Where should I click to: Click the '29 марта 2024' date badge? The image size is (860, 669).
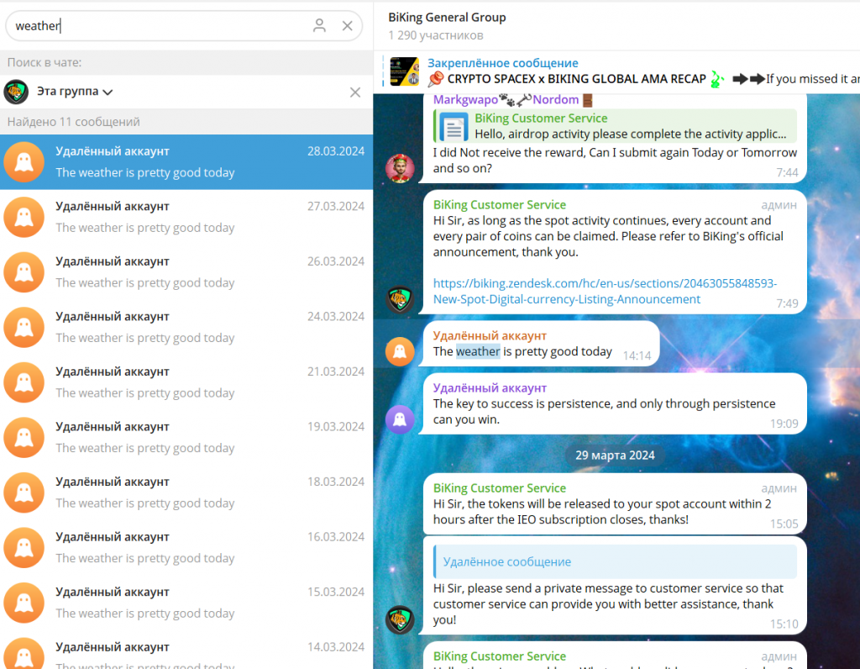(x=615, y=456)
